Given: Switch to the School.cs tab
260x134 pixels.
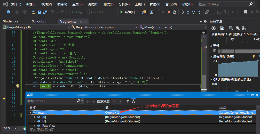Looking at the screenshot, I should (x=39, y=21).
